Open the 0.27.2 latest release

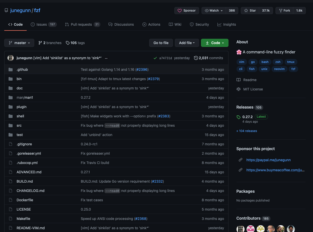click(247, 117)
